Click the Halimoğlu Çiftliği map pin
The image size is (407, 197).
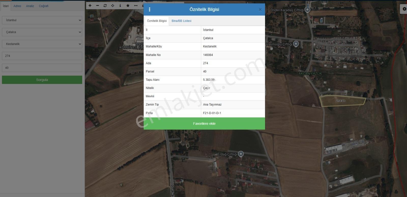point(296,44)
